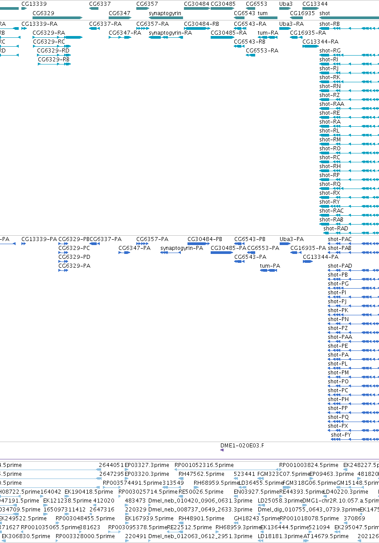Click protein shot-PY
This screenshot has width=379, height=543.
341,435
